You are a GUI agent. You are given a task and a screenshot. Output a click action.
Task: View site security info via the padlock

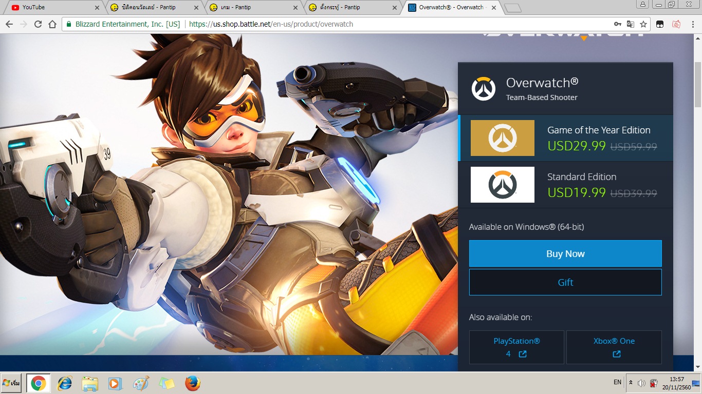(x=68, y=24)
